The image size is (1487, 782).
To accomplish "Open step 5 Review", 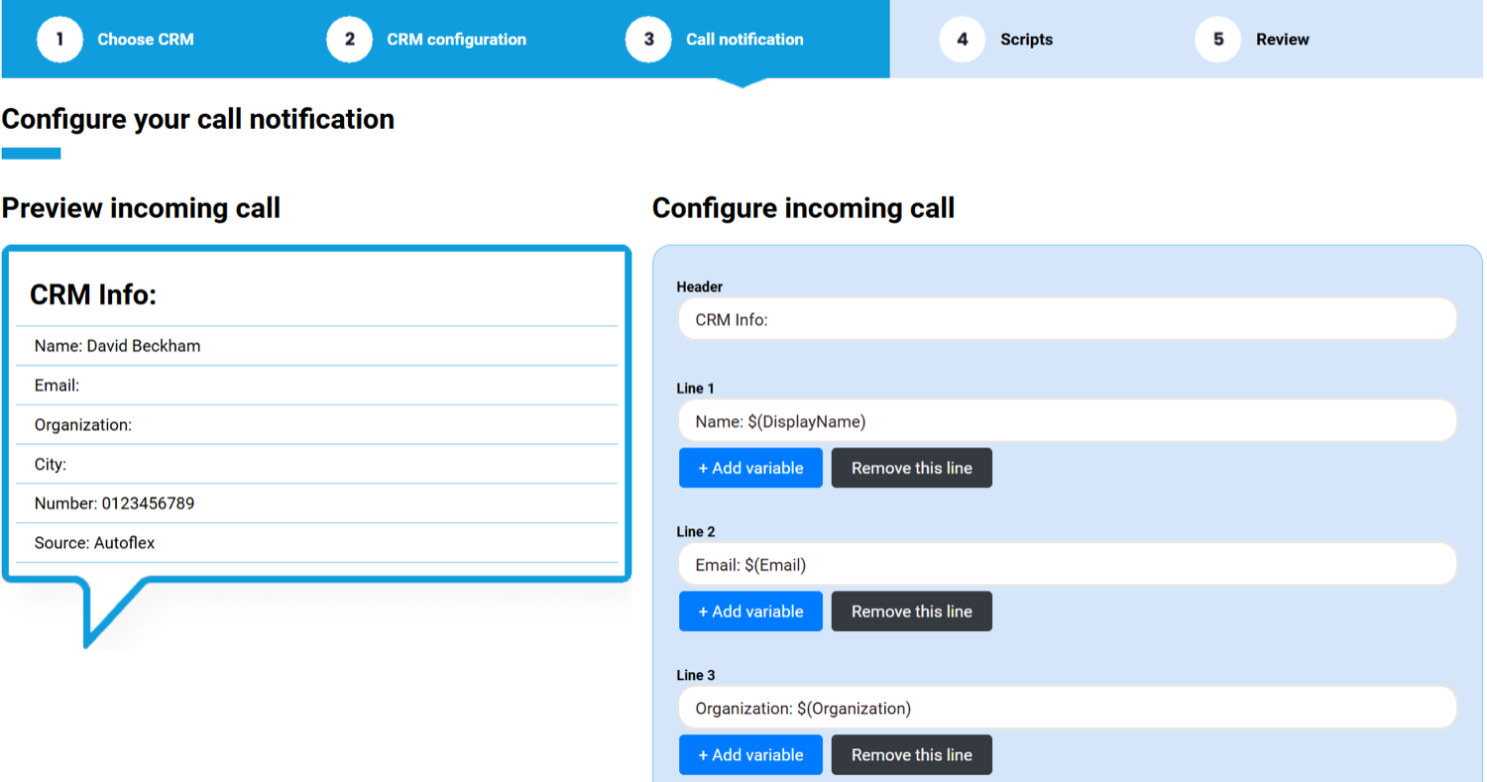I will pos(1253,40).
